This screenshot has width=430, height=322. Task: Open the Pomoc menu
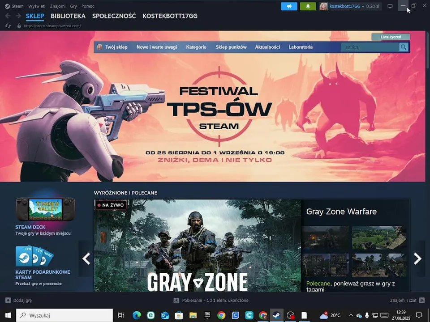pos(88,6)
